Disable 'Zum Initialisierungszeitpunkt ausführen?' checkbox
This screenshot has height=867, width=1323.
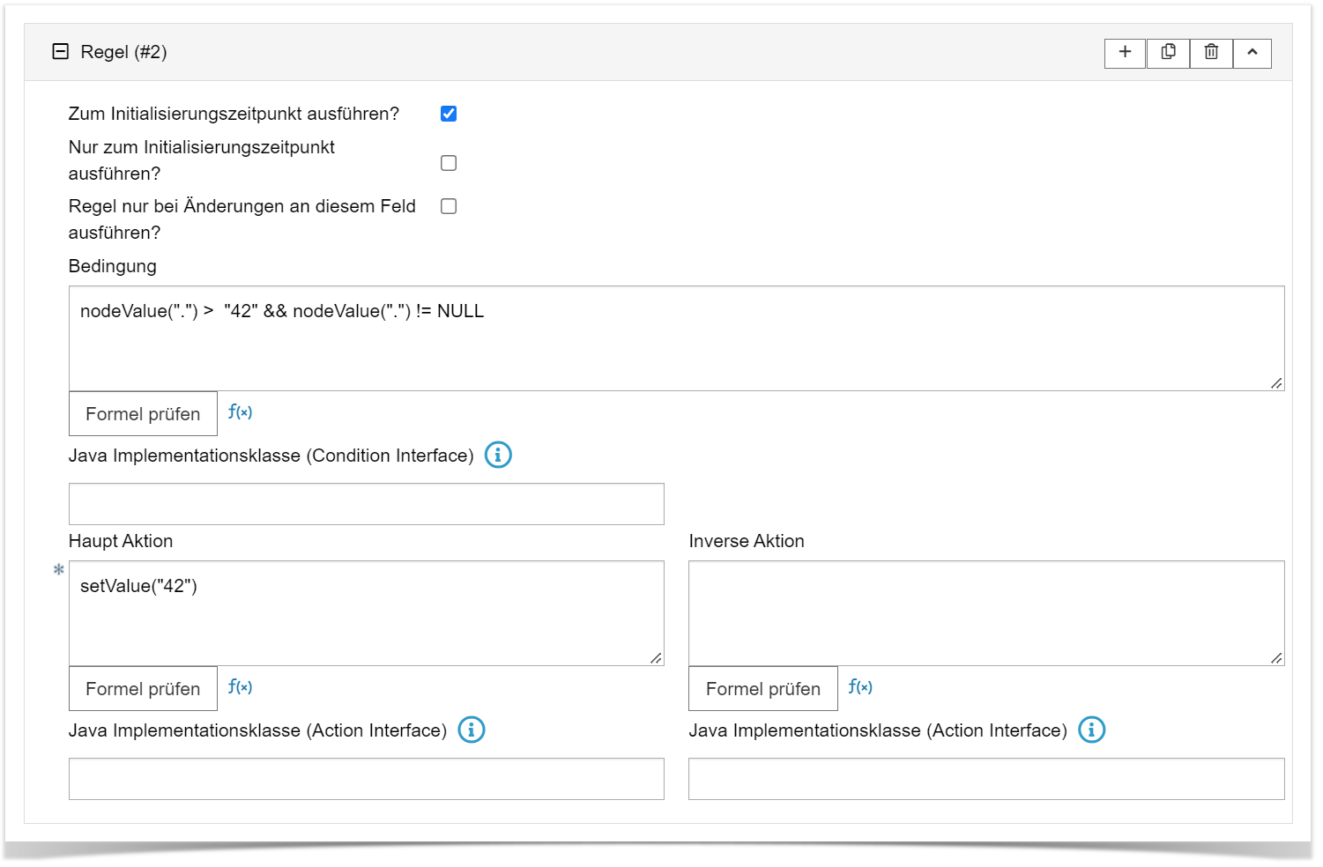point(449,114)
